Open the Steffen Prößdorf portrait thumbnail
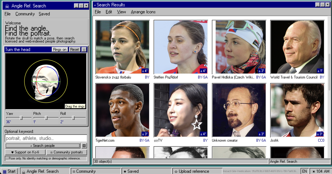 181,47
